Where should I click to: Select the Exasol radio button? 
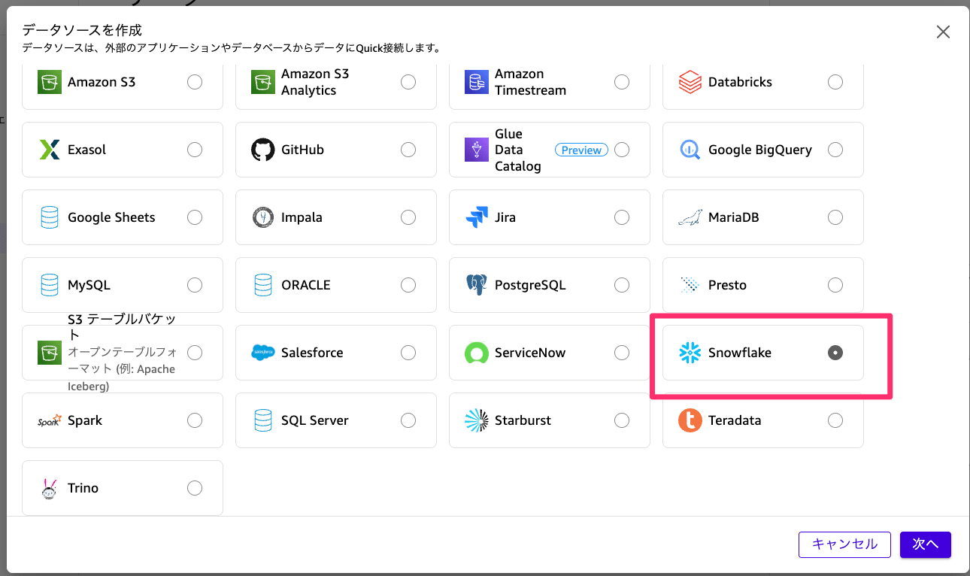coord(195,150)
